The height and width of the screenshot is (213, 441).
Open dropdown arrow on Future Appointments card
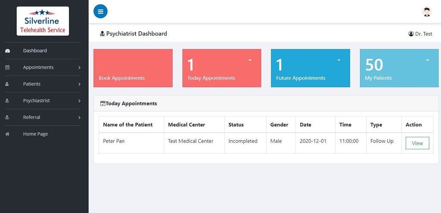pyautogui.click(x=339, y=60)
